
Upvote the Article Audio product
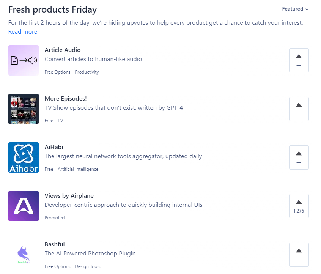pyautogui.click(x=299, y=60)
